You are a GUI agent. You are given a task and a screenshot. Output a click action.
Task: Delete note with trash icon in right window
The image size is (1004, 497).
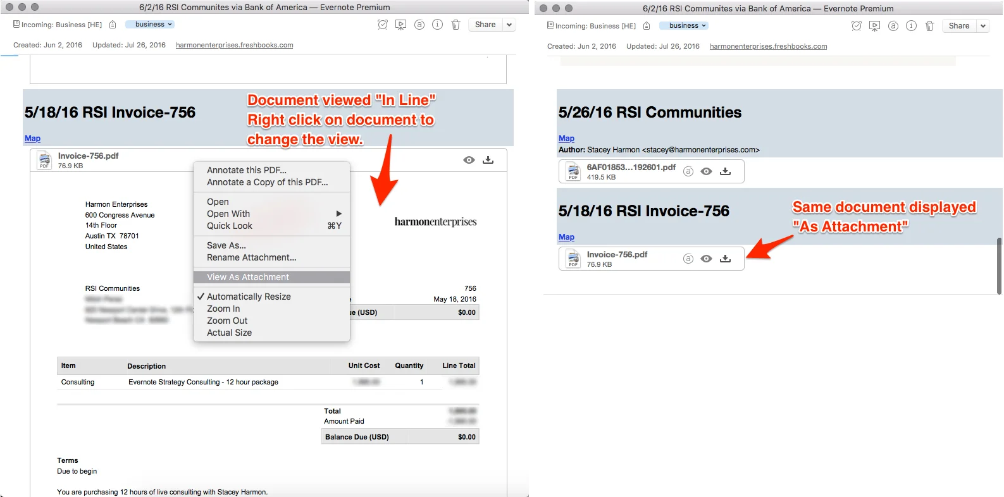[929, 26]
